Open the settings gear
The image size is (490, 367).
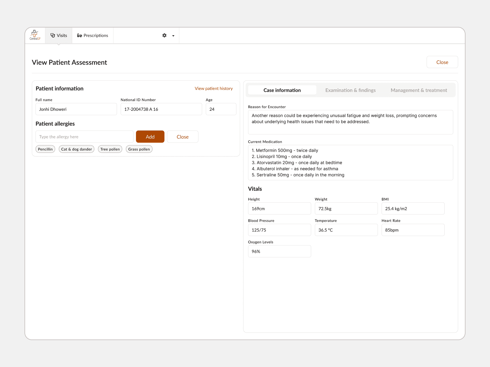coord(164,35)
